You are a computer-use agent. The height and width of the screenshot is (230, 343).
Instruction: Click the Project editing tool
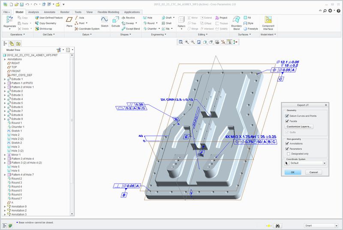221,18
